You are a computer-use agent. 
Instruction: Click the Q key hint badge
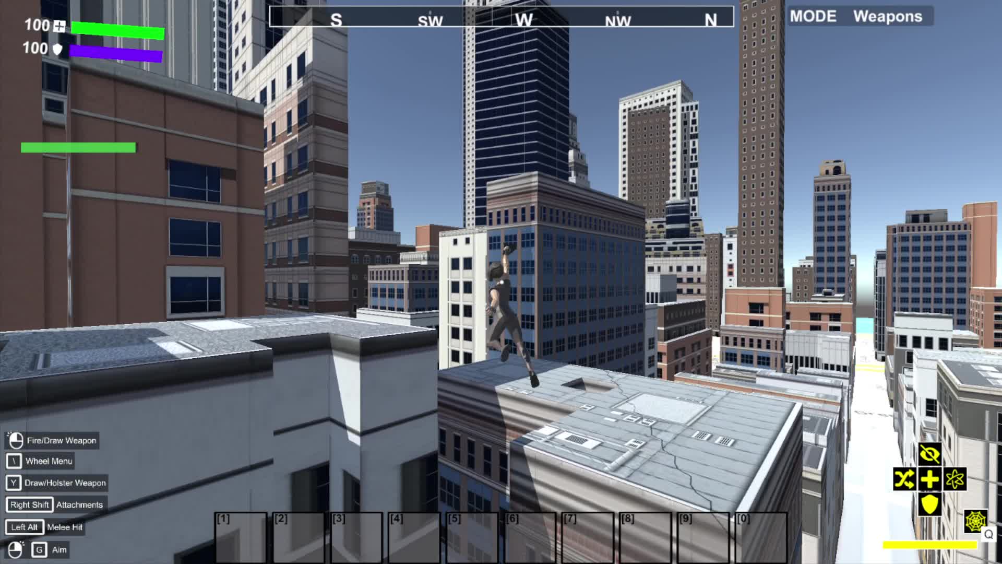pos(989,534)
